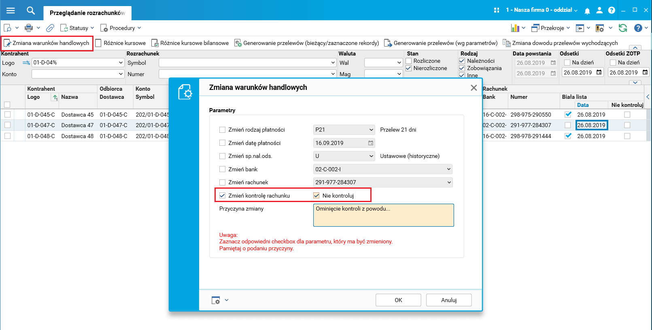Viewport: 652px width, 330px height.
Task: Toggle Odsetki Na dzień checkbox
Action: click(x=567, y=62)
